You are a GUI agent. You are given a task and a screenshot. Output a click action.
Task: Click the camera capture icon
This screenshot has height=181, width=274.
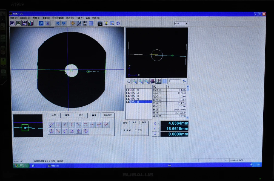pos(100,23)
